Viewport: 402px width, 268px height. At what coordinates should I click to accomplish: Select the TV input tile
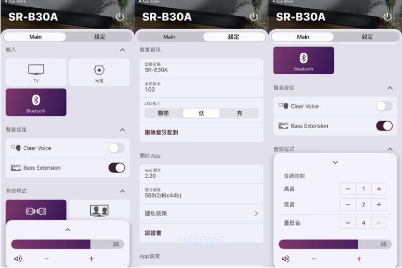click(x=36, y=72)
